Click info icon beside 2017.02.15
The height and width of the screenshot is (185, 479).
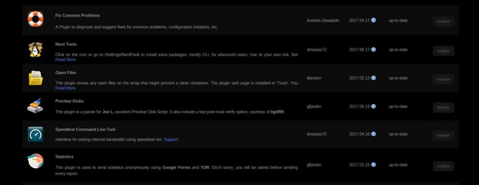pos(373,164)
